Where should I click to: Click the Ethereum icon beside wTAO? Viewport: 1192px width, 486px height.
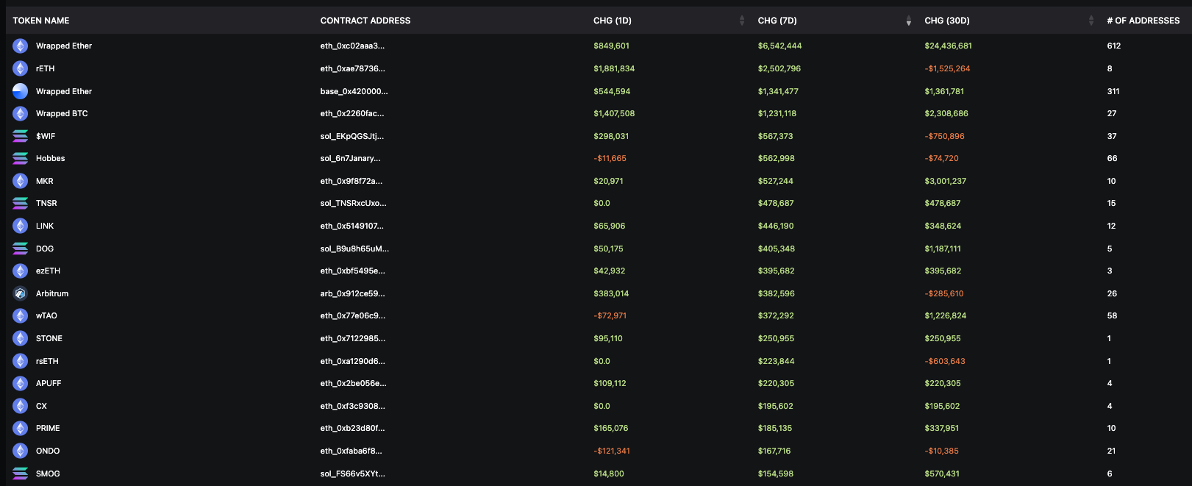tap(21, 315)
